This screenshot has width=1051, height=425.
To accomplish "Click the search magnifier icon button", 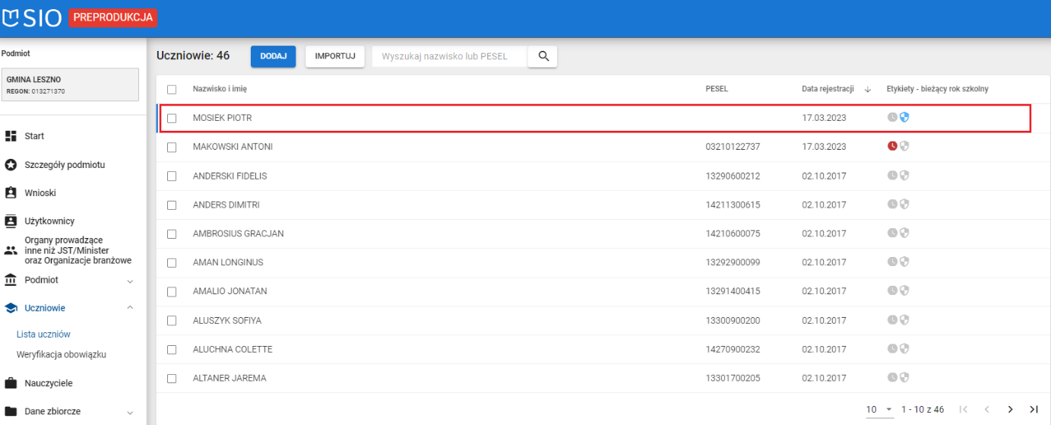I will point(543,56).
